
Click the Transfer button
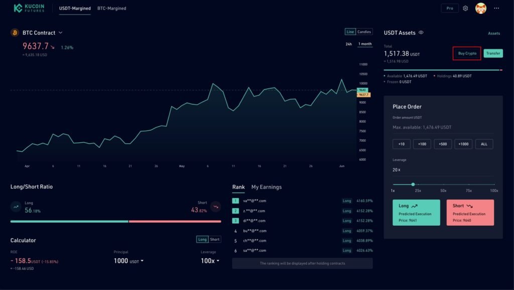pyautogui.click(x=493, y=53)
